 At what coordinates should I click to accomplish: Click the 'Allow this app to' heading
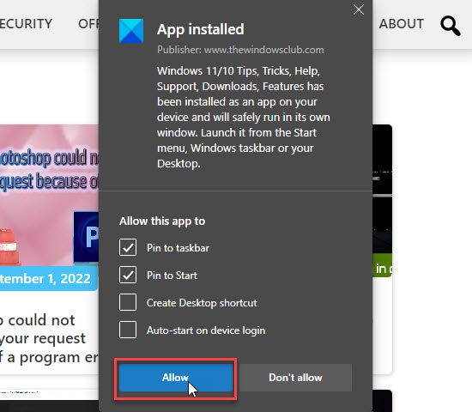(x=162, y=221)
